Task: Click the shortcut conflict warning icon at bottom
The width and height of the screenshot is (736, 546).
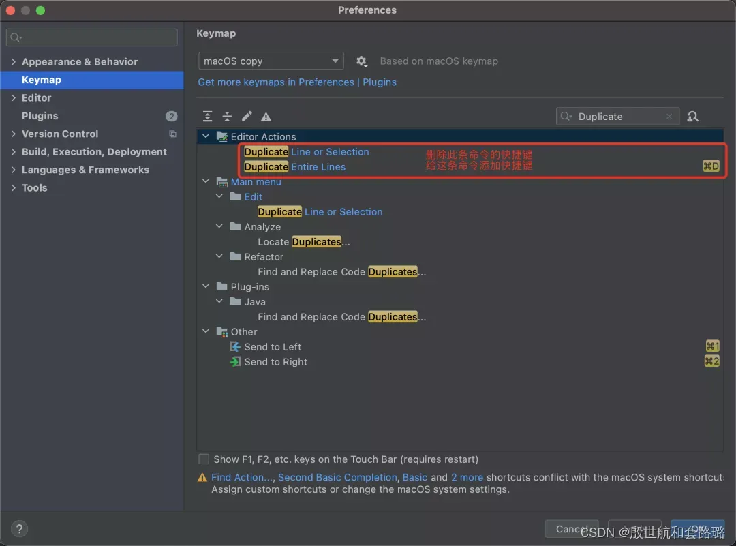Action: point(202,477)
